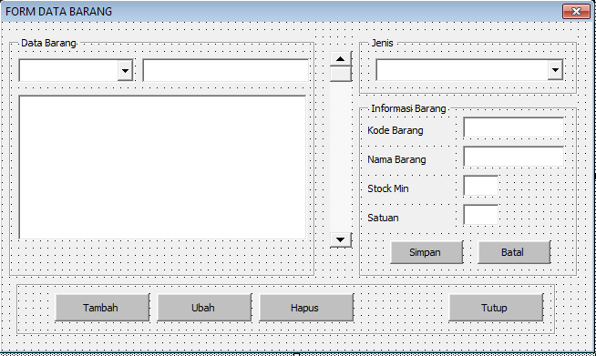This screenshot has width=596, height=356.
Task: Click the scrollbar up arrow
Action: 340,59
